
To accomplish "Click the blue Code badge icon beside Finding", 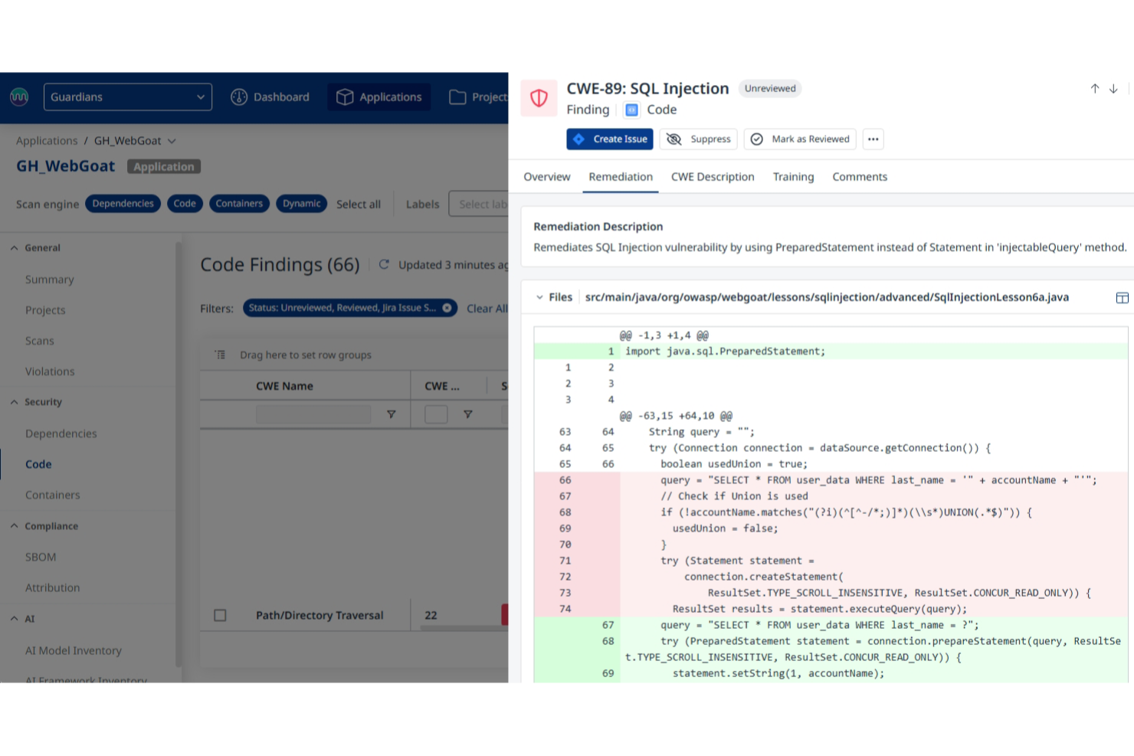I will coord(631,110).
